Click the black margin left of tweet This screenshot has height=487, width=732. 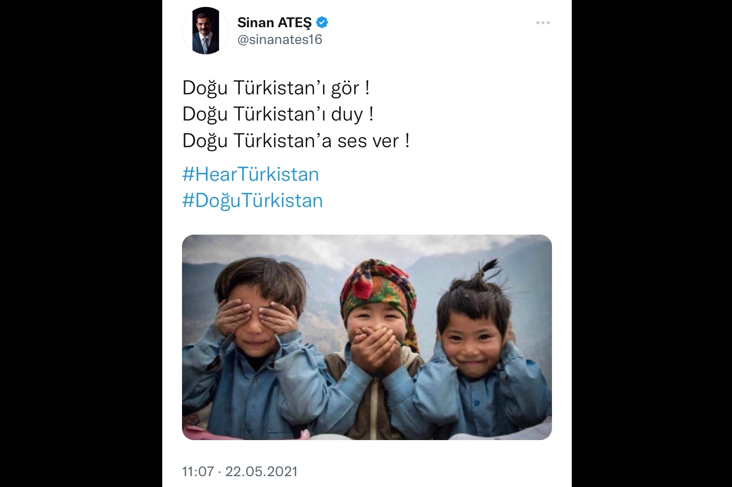pos(81,243)
